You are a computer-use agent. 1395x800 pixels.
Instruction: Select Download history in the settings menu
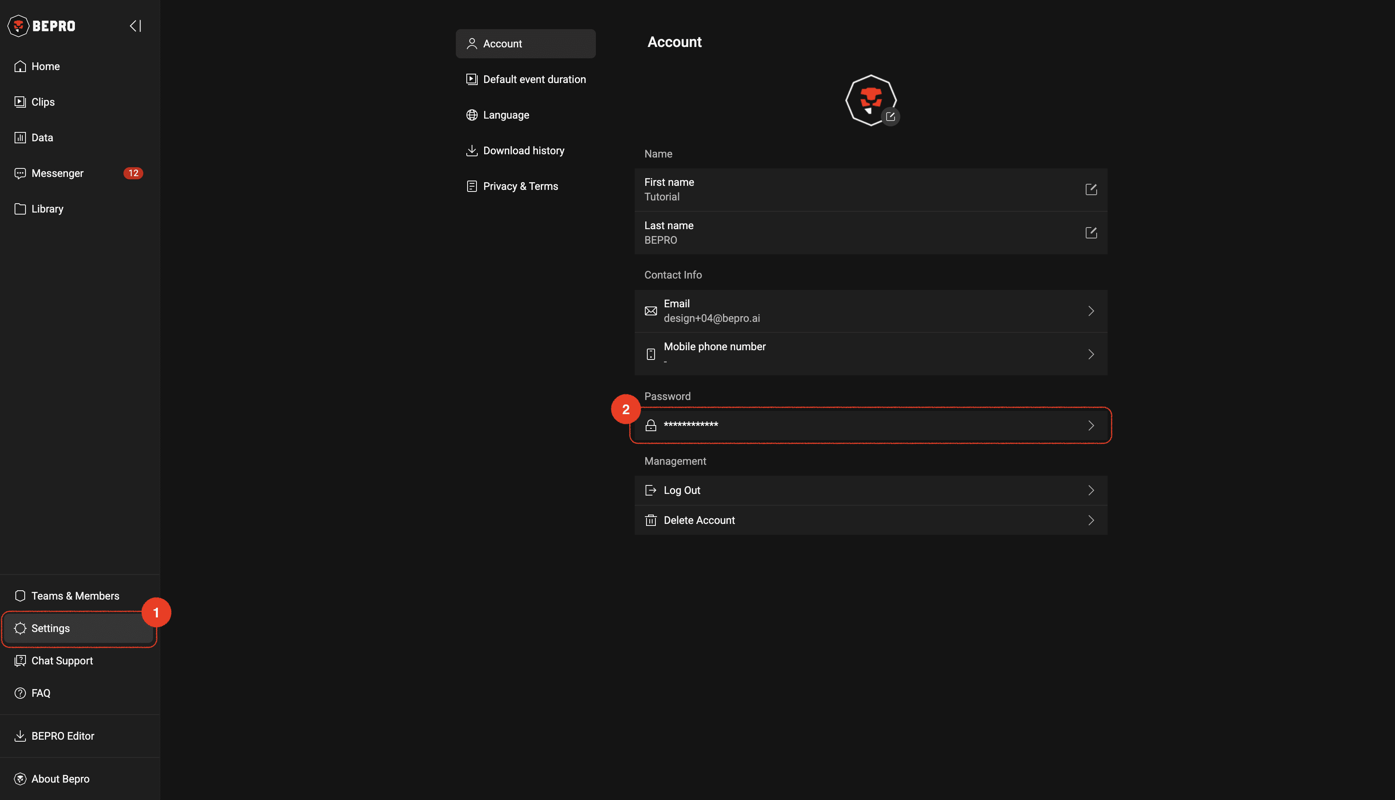tap(523, 151)
